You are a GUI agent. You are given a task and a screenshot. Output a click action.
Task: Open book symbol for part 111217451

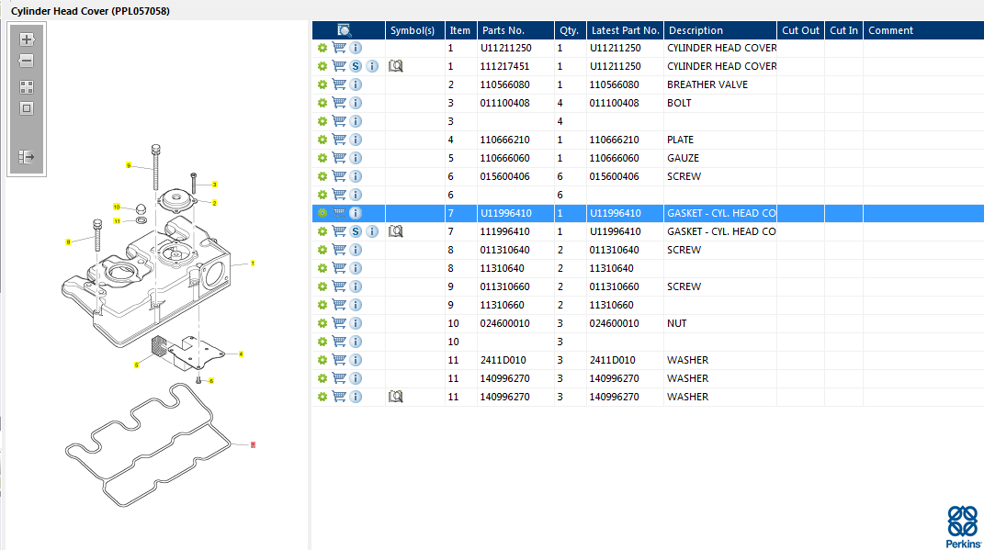coord(395,66)
